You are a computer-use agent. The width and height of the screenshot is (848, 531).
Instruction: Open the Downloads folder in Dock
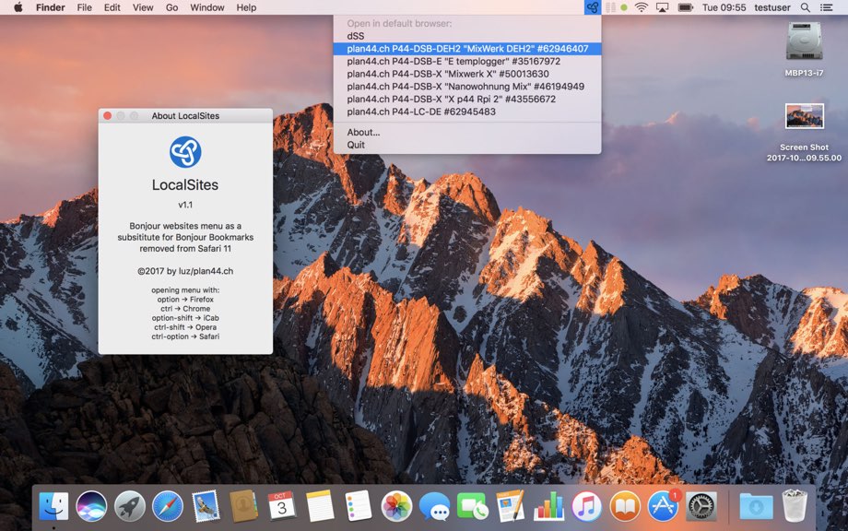pos(756,506)
